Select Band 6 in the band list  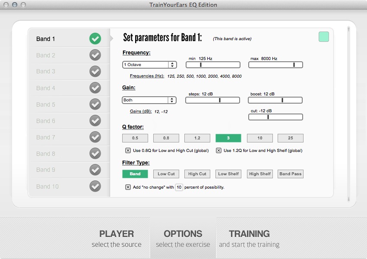click(69, 121)
